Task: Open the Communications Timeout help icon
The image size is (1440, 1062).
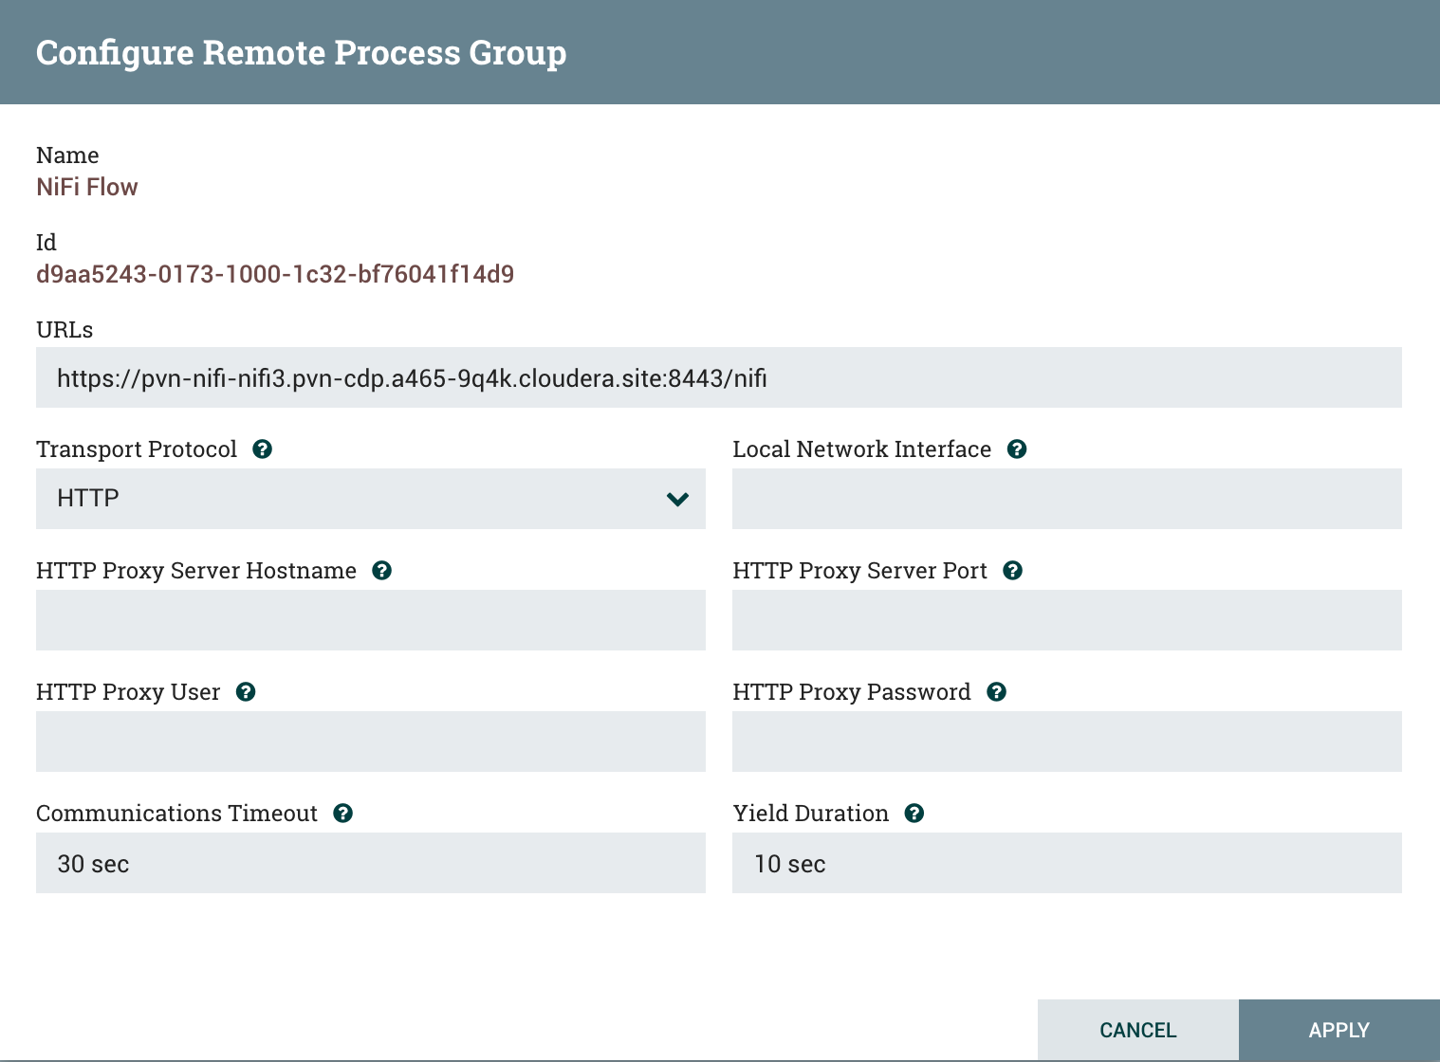Action: coord(343,813)
